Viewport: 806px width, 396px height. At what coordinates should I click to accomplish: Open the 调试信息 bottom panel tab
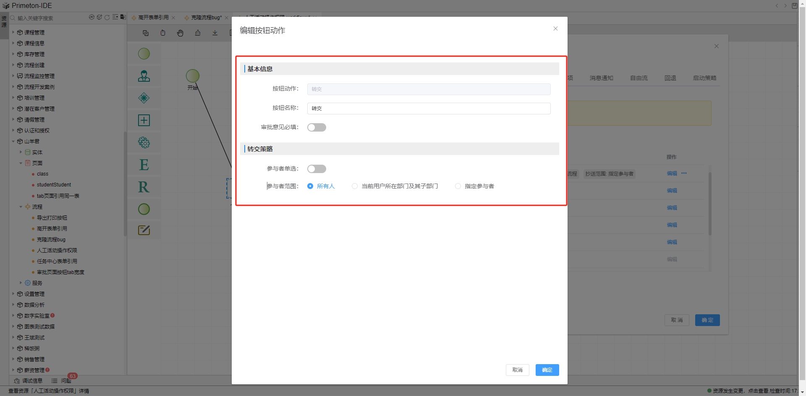(29, 381)
